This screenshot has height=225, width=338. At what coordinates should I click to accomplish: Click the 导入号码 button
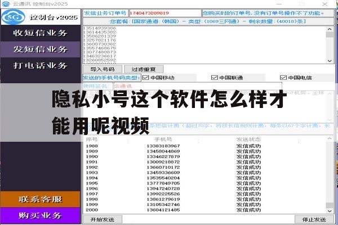click(x=103, y=69)
